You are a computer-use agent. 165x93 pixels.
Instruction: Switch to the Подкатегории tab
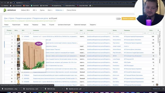(x=16, y=25)
